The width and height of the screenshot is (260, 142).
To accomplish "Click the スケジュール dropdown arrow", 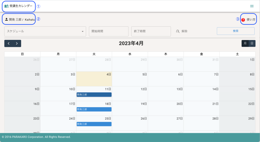I will pyautogui.click(x=83, y=32).
